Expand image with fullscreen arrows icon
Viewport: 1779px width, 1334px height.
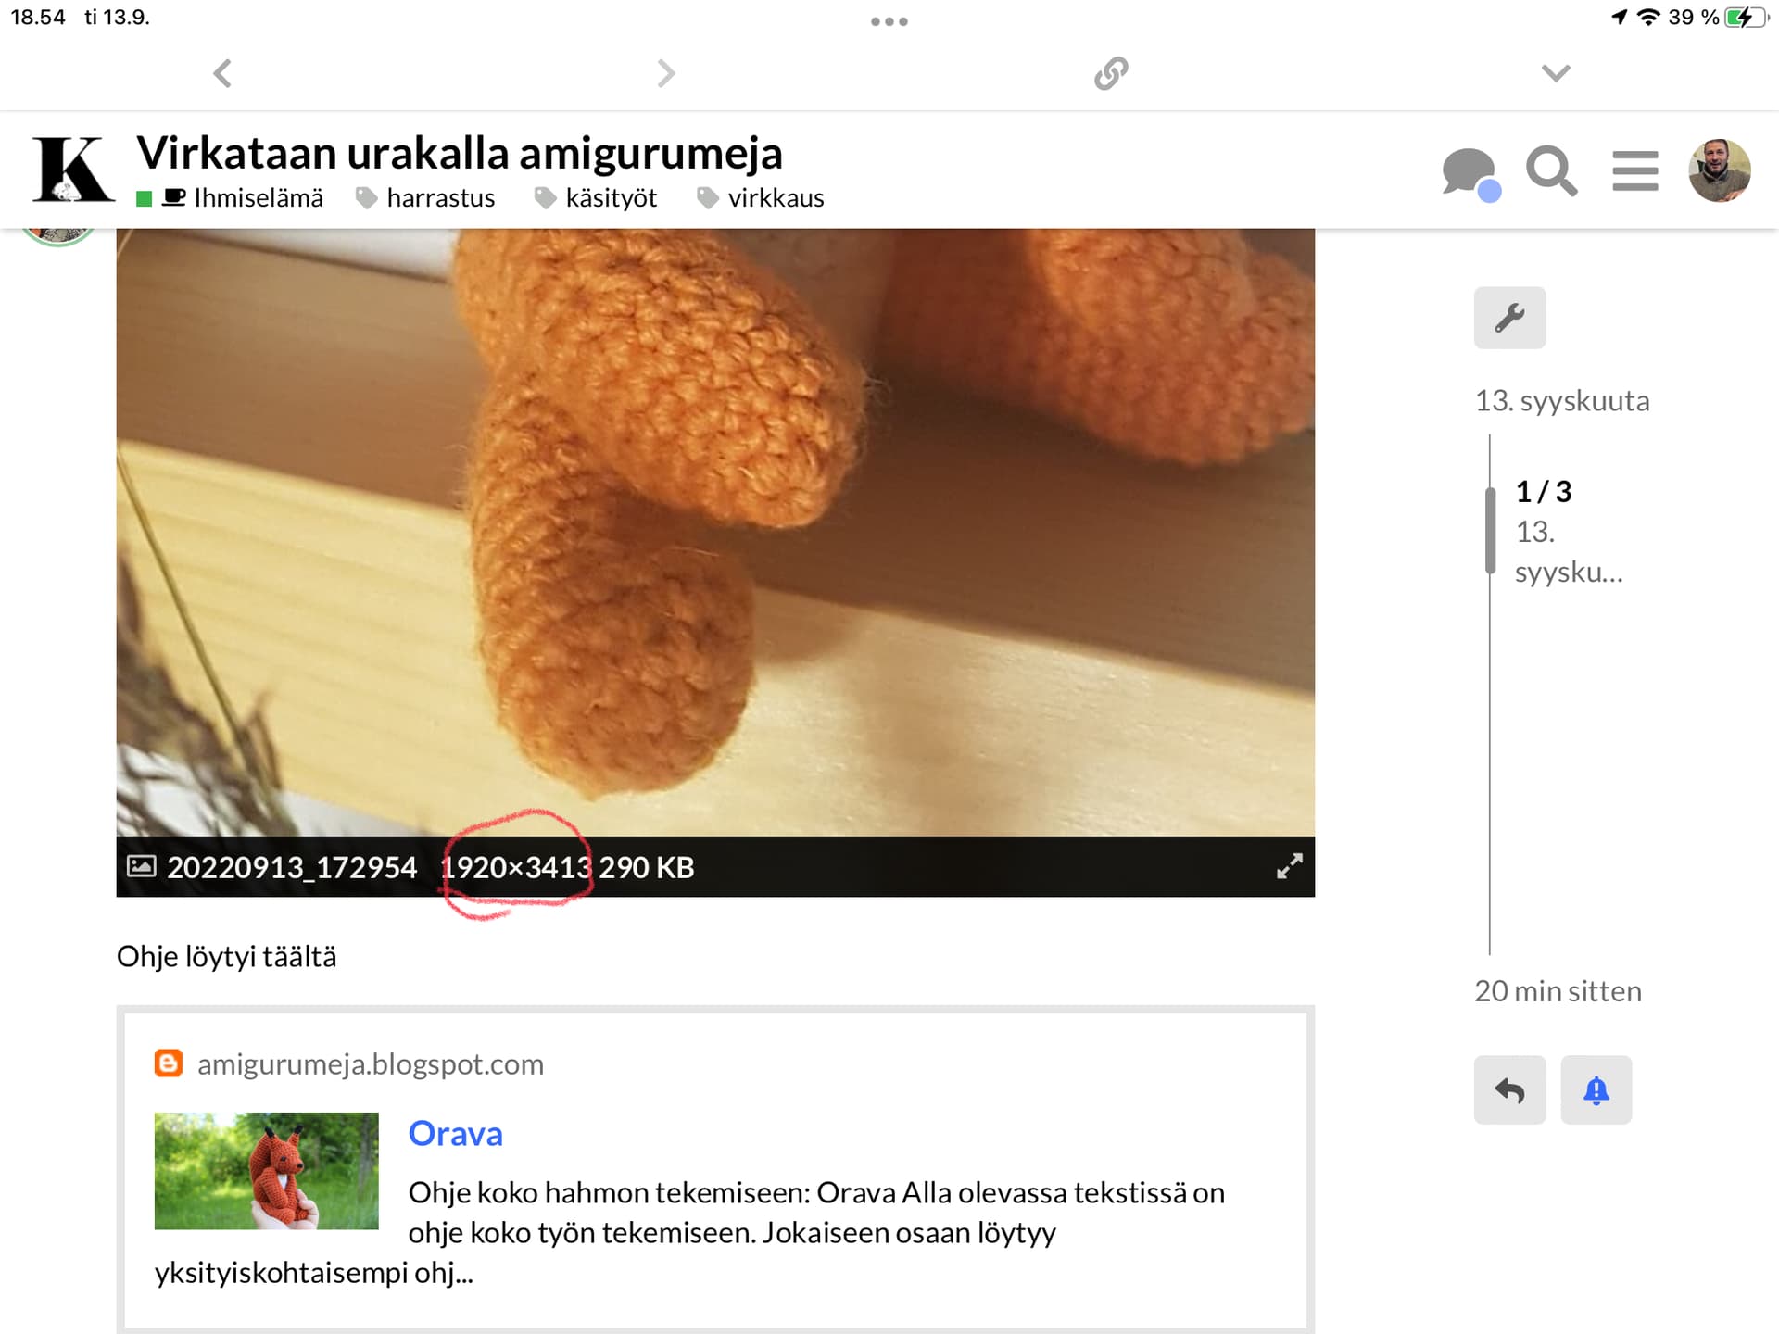(x=1289, y=867)
